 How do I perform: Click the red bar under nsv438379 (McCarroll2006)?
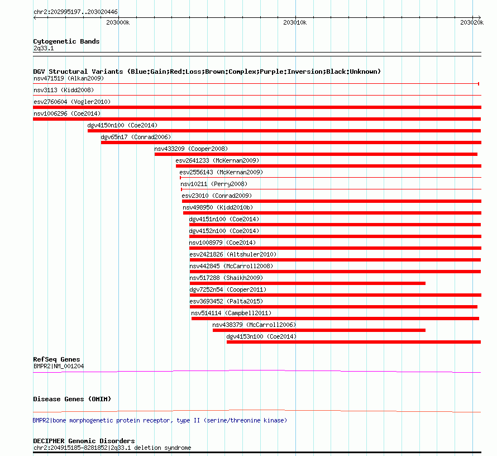pos(319,330)
